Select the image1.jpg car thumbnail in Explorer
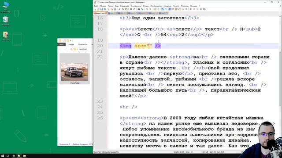The width and height of the screenshot is (282, 158). (74, 69)
